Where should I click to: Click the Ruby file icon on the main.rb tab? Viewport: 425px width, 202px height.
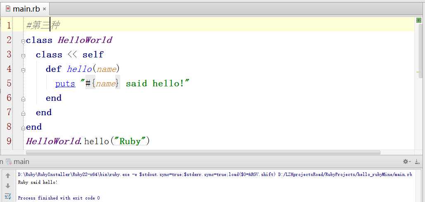pyautogui.click(x=8, y=9)
